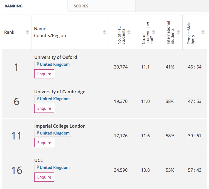Sort by International Students arrows
Viewport: 209px width, 189px height.
pos(178,32)
